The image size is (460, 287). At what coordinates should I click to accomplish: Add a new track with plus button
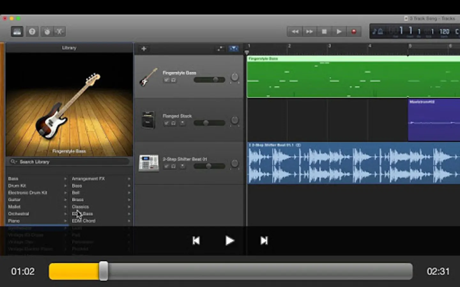(x=144, y=49)
